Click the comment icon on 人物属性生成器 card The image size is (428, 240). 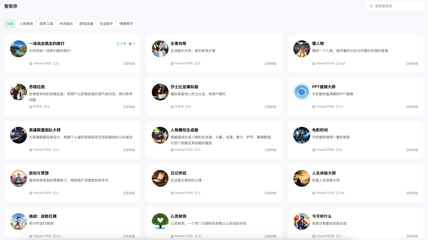tap(196, 150)
